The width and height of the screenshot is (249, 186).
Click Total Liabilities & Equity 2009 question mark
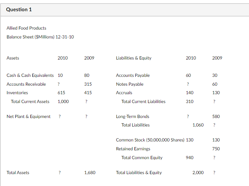point(214,173)
